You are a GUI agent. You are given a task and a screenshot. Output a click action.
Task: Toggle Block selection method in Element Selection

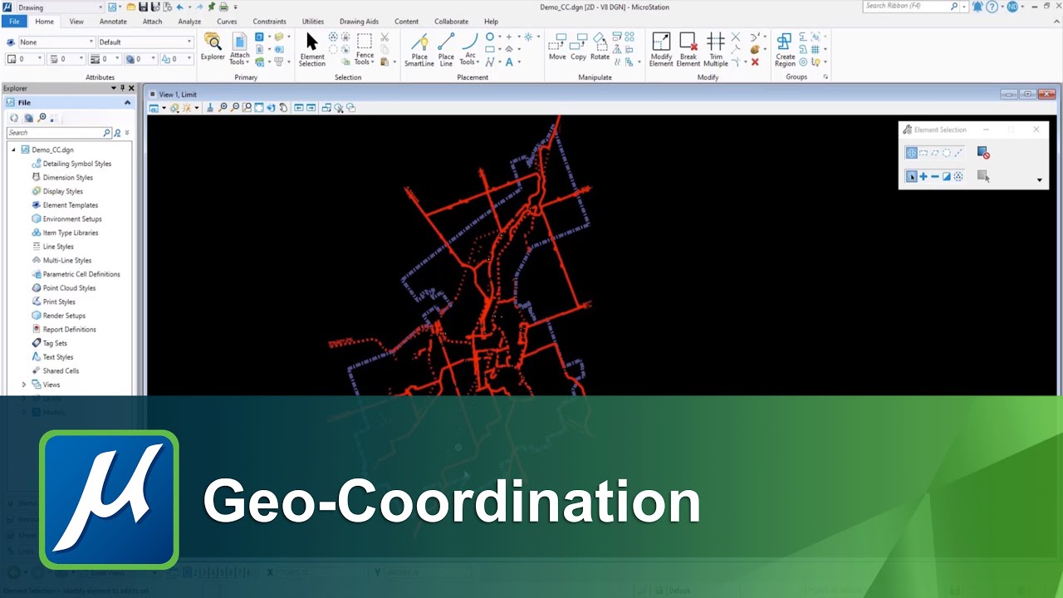(x=923, y=153)
